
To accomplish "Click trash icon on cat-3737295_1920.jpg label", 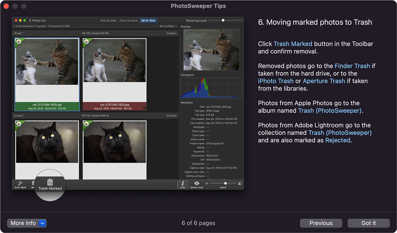I will pos(144,108).
